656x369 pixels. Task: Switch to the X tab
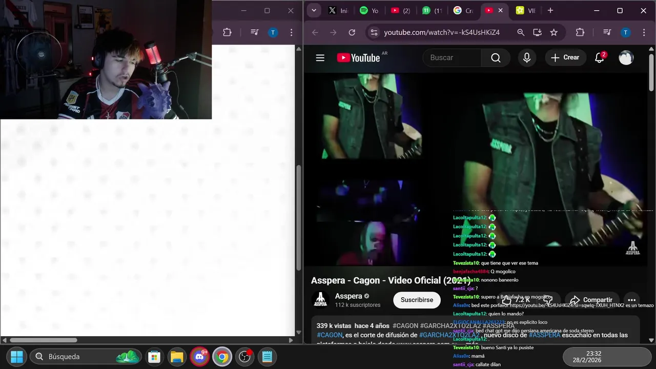click(338, 10)
